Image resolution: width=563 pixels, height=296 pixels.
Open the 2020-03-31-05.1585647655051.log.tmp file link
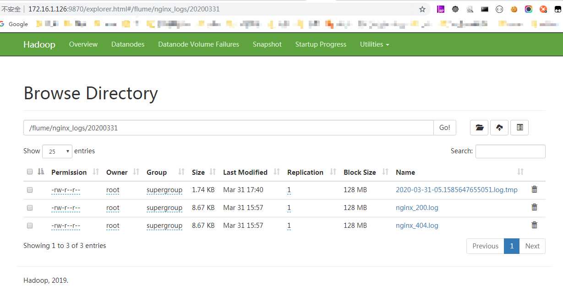457,190
